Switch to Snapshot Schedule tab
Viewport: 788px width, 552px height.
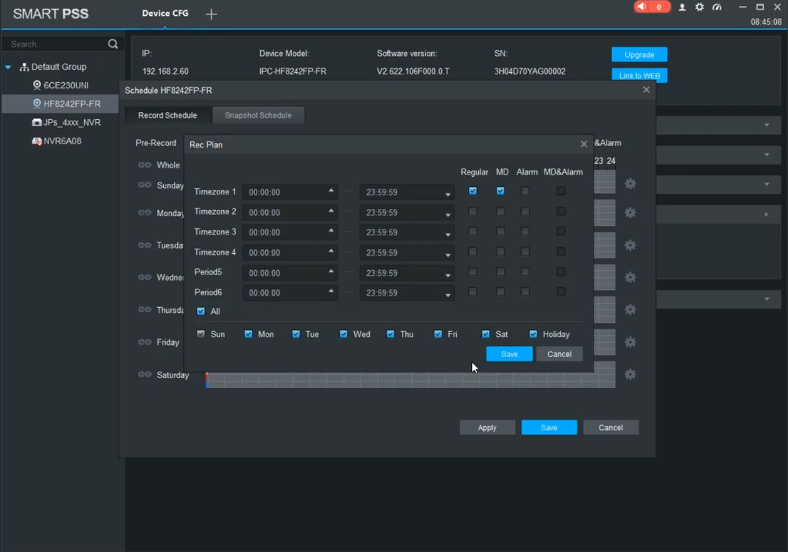[x=258, y=115]
